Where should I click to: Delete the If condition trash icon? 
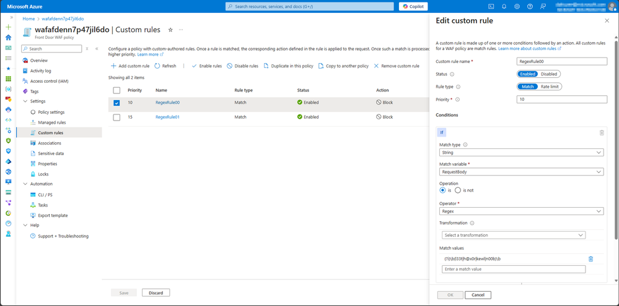point(602,133)
